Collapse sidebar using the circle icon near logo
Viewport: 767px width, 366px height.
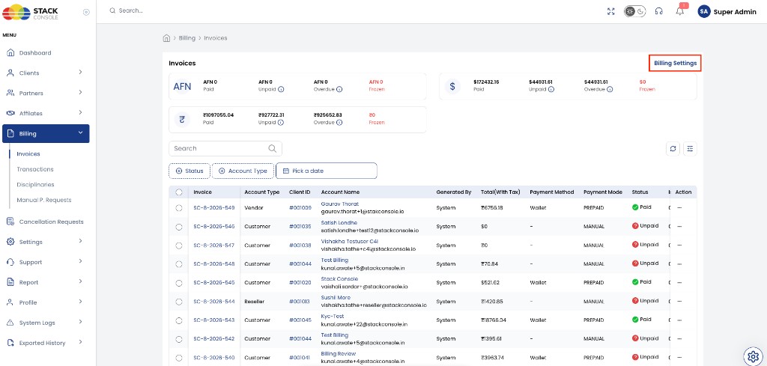coord(87,12)
